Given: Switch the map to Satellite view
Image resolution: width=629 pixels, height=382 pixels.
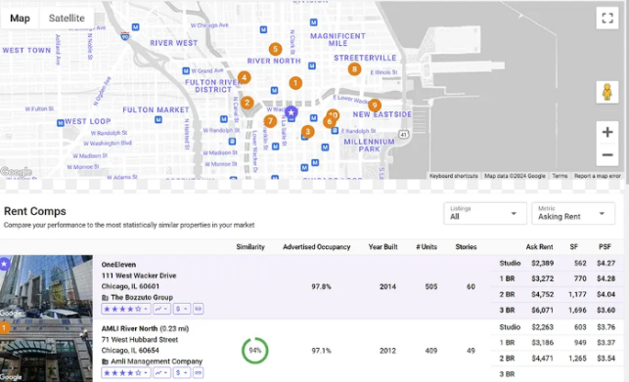Looking at the screenshot, I should click(x=67, y=18).
